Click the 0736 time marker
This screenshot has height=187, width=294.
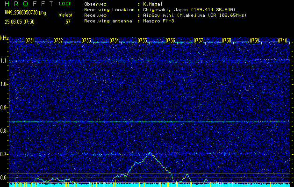pyautogui.click(x=171, y=40)
